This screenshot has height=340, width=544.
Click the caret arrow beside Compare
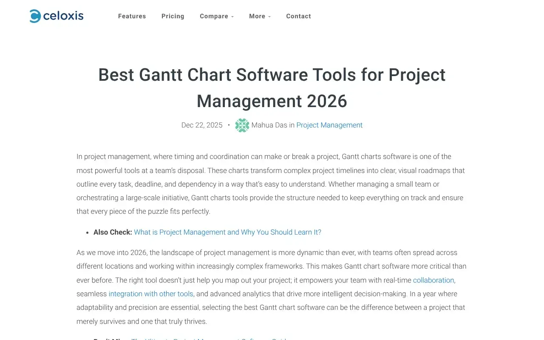pos(232,17)
